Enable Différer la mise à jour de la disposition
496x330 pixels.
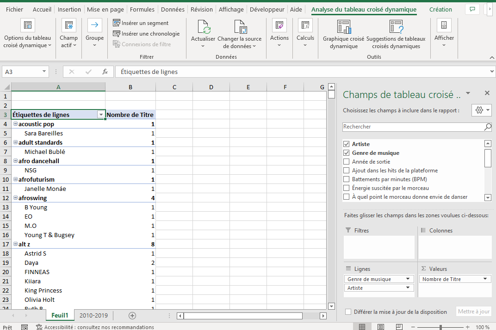348,312
